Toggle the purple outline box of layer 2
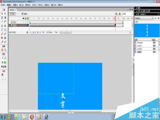 pos(28,25)
